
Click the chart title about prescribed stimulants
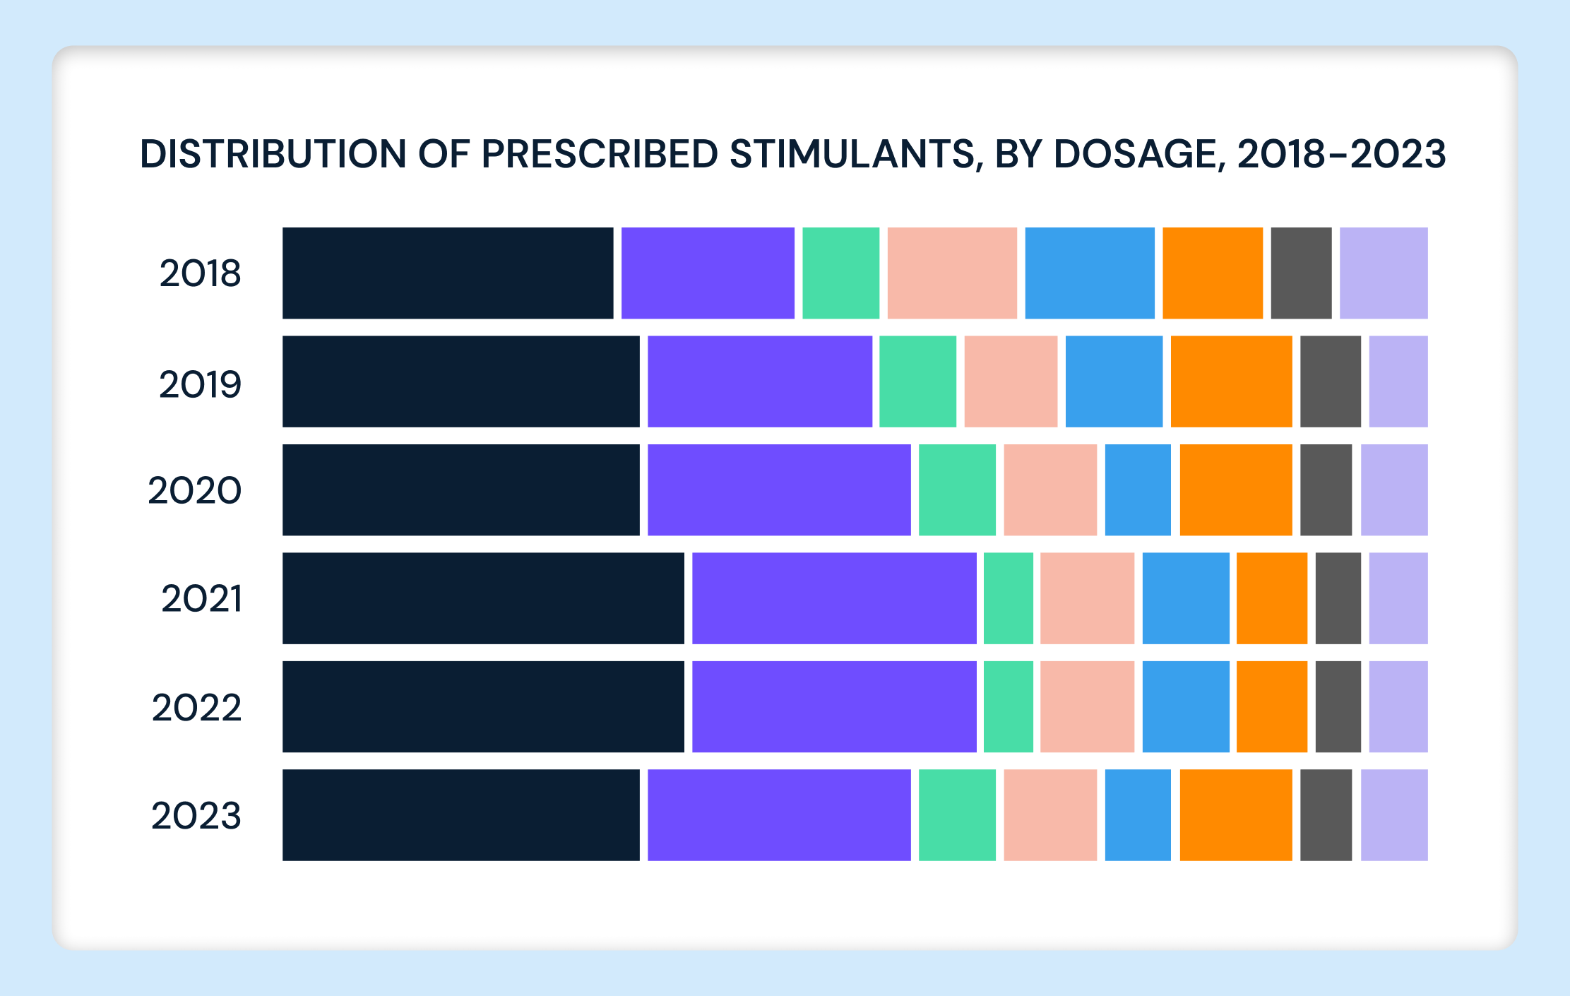tap(793, 154)
